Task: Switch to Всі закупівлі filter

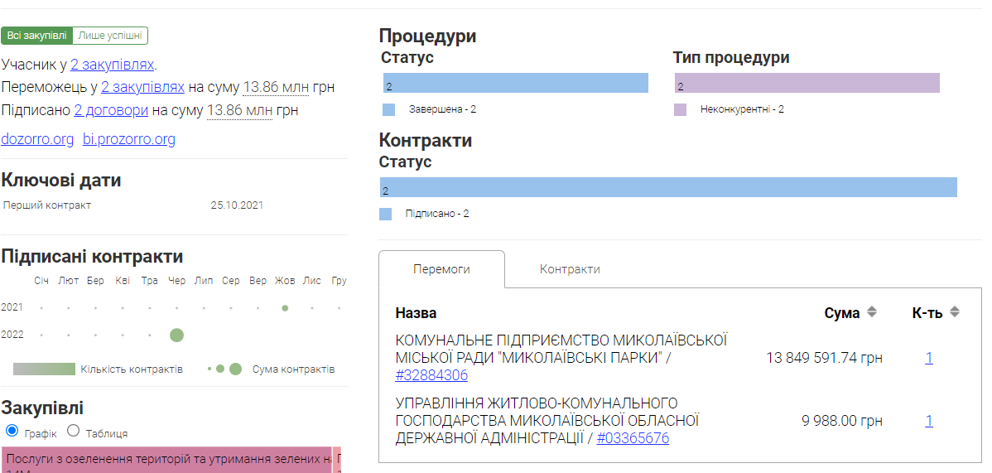Action: pos(36,36)
